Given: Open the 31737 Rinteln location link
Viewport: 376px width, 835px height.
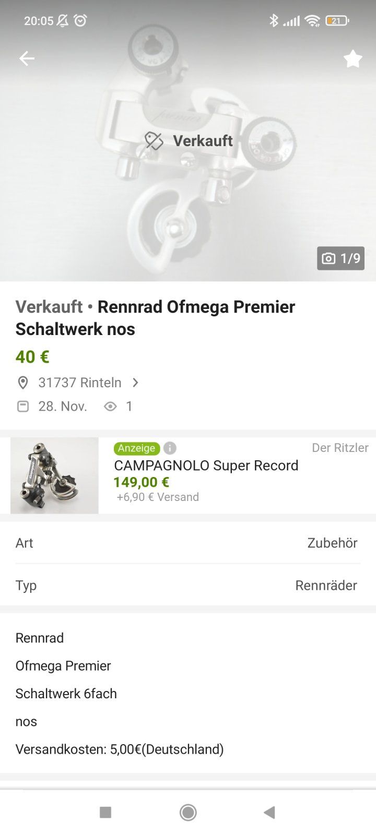Looking at the screenshot, I should 79,383.
